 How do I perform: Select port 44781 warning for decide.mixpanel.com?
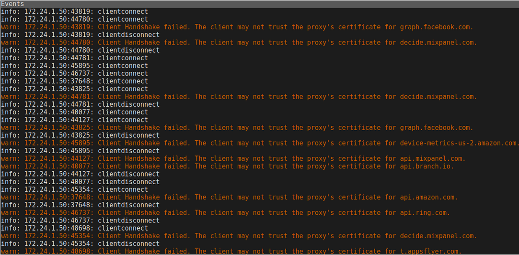(239, 97)
